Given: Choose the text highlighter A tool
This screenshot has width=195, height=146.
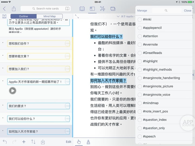Looking at the screenshot, I should coord(88,142).
